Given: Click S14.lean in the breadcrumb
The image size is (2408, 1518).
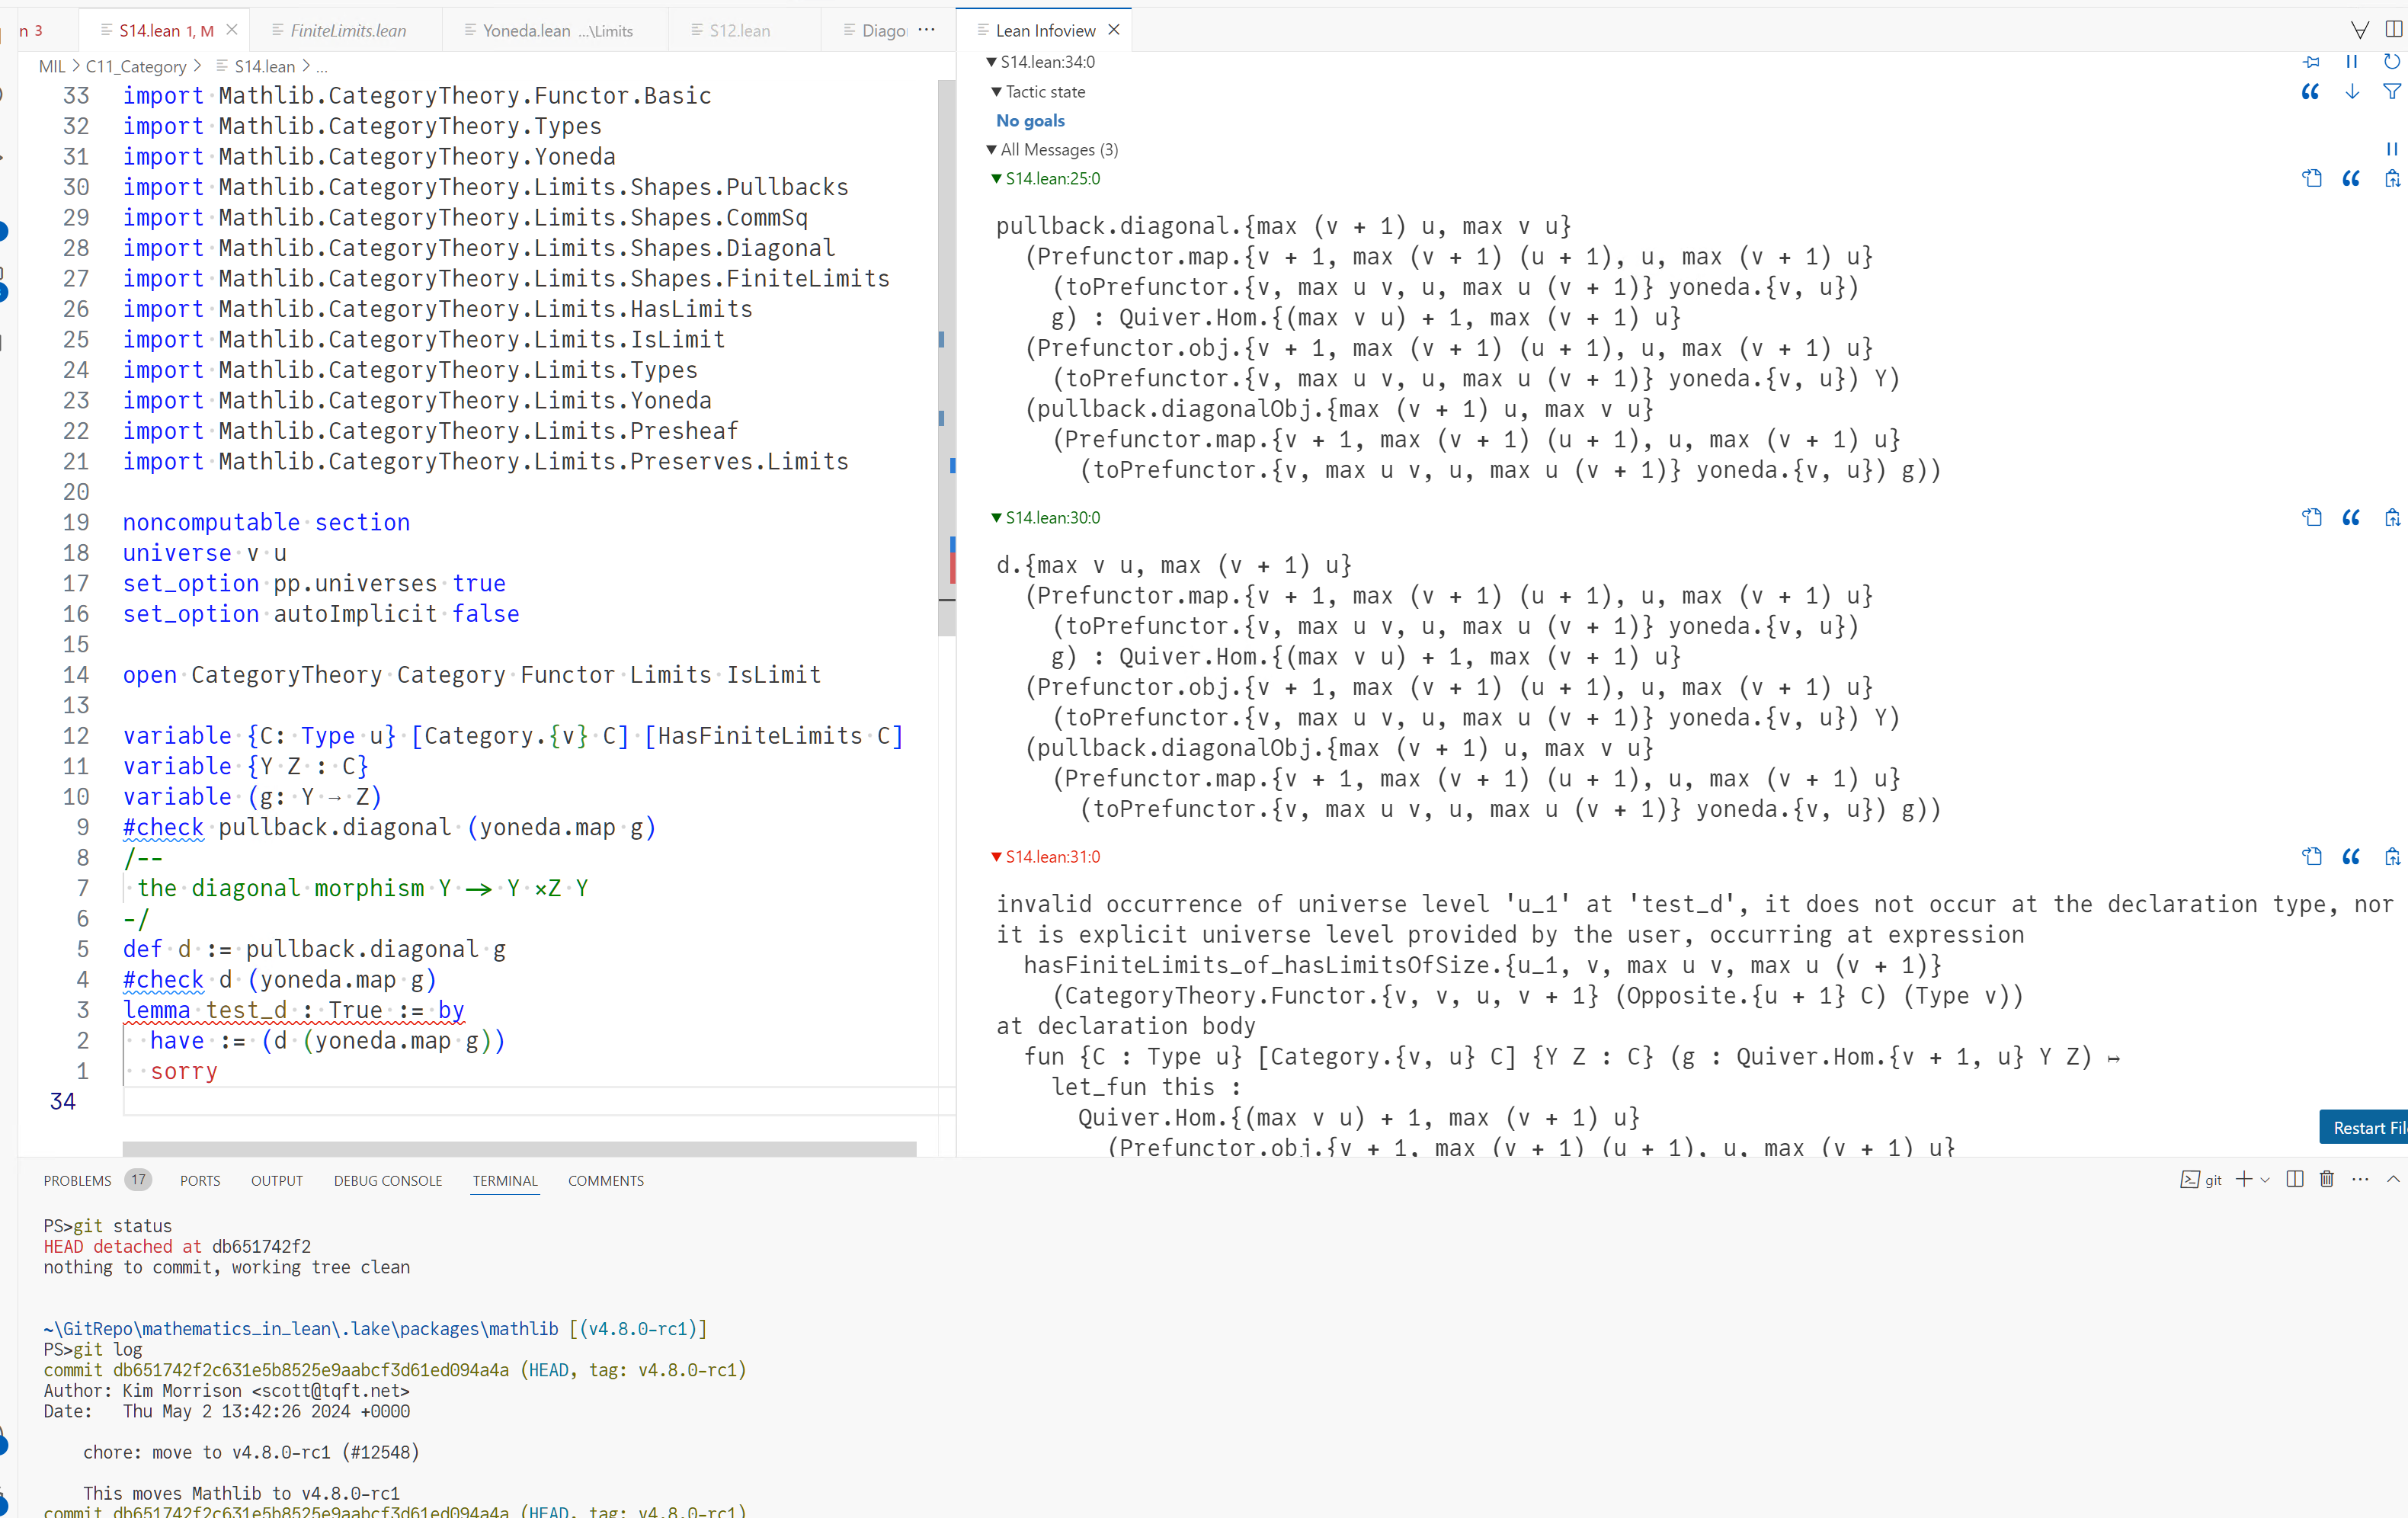Looking at the screenshot, I should tap(264, 66).
